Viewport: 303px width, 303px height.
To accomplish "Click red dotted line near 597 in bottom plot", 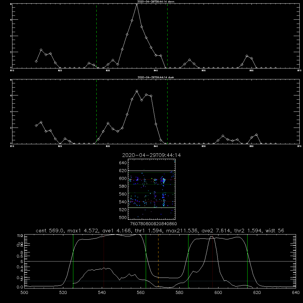I will (x=213, y=261).
